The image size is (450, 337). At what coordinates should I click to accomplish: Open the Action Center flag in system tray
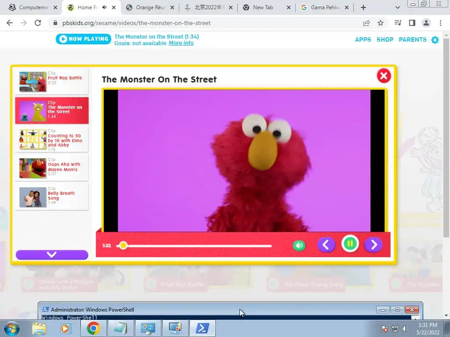(x=385, y=329)
